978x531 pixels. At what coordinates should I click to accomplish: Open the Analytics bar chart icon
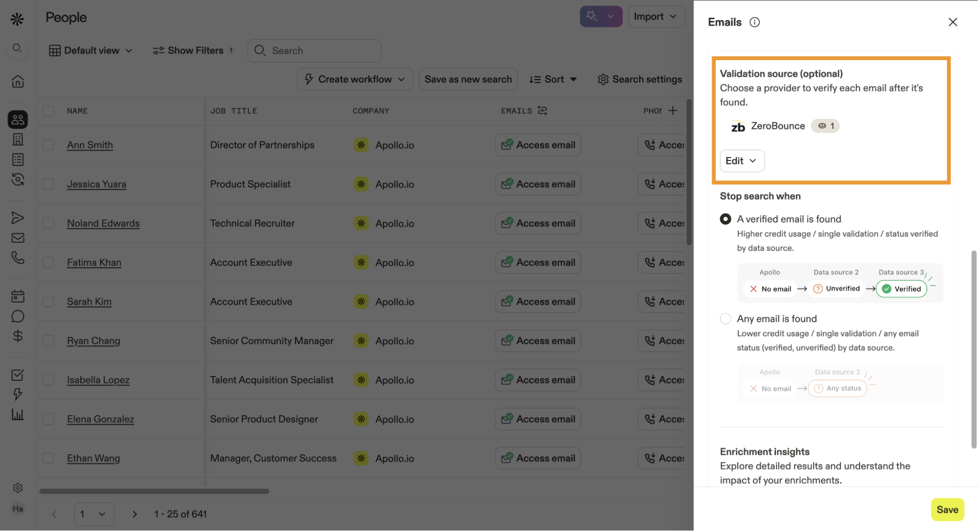(18, 415)
